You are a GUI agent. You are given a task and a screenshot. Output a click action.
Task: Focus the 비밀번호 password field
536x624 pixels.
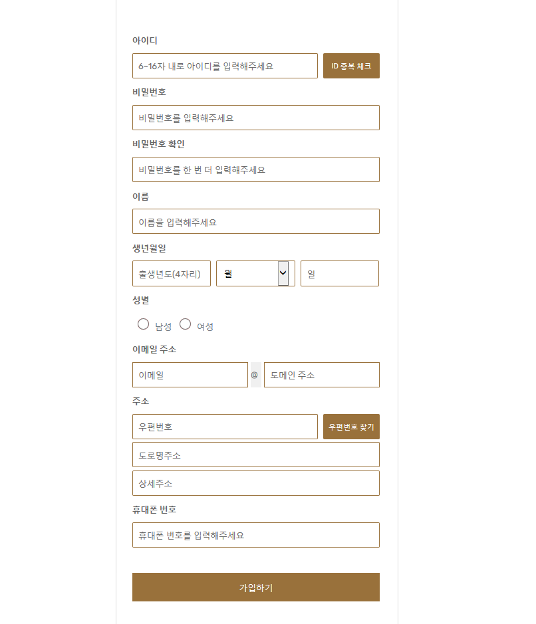click(256, 117)
